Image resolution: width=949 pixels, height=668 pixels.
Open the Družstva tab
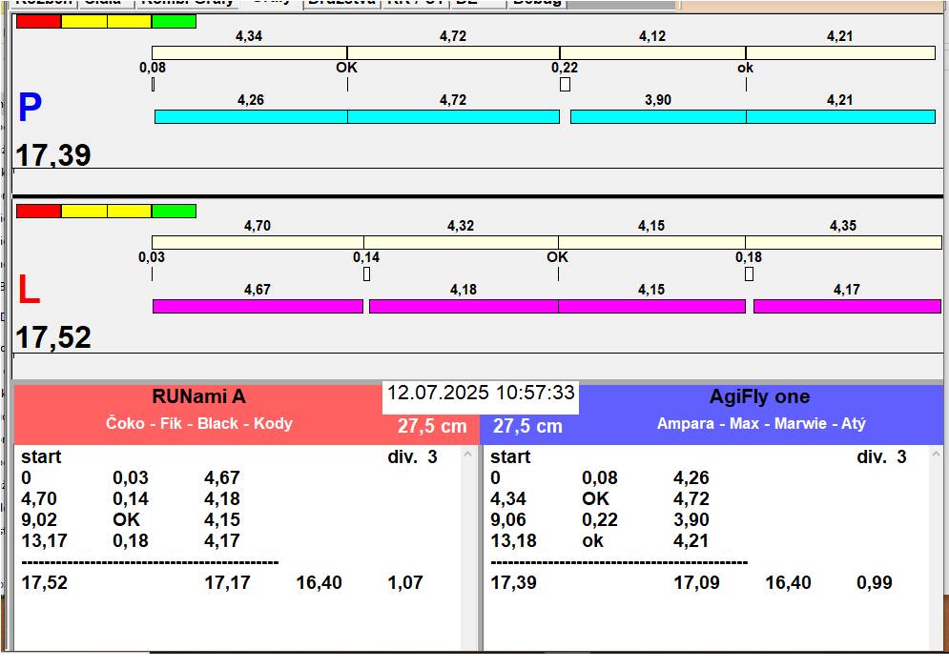pyautogui.click(x=341, y=3)
